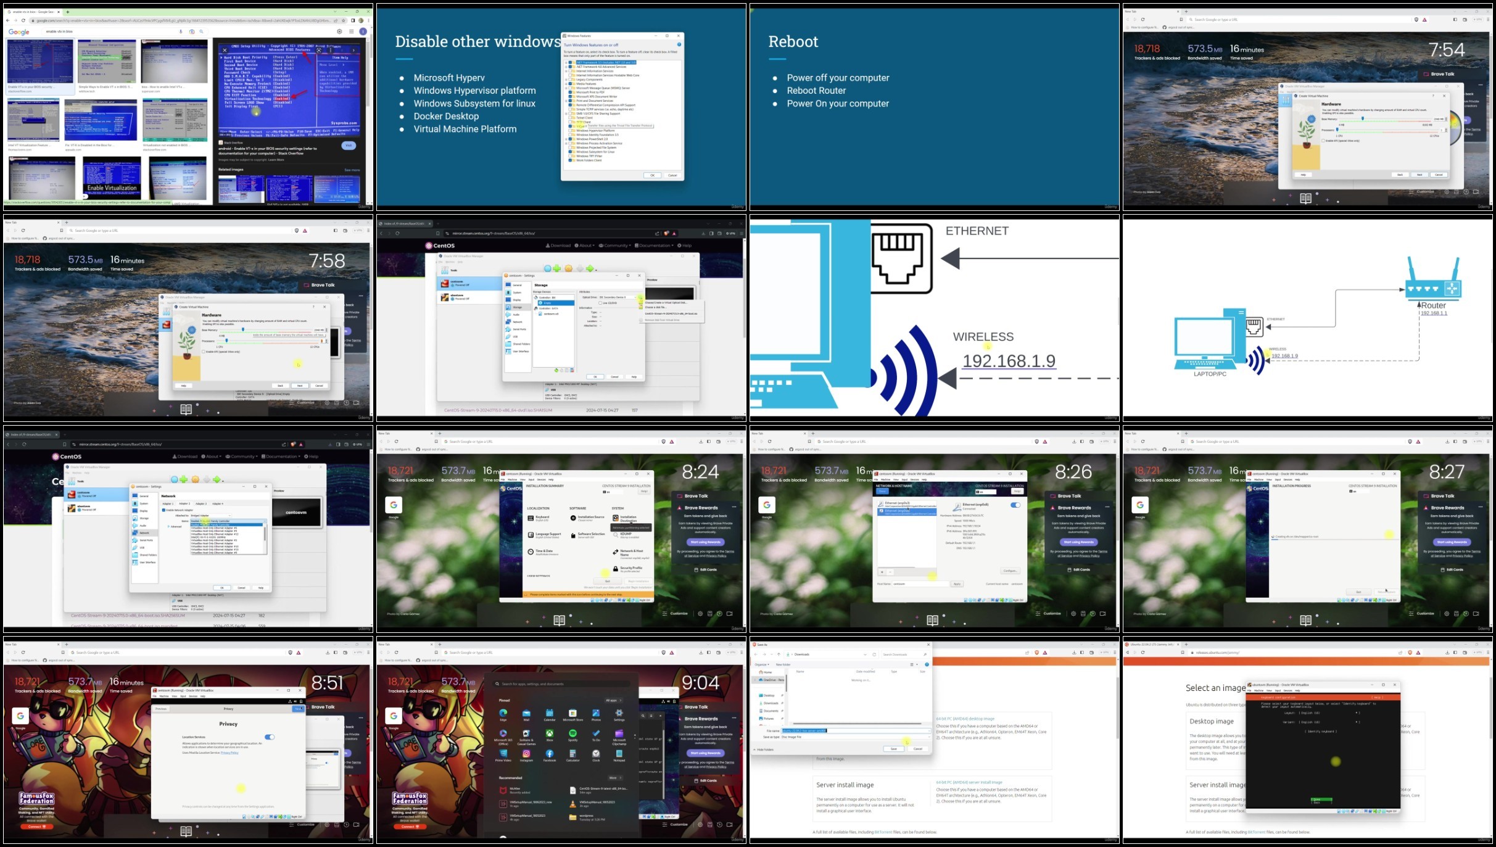The height and width of the screenshot is (847, 1496).
Task: Open To Do from the Start menu
Action: [596, 735]
